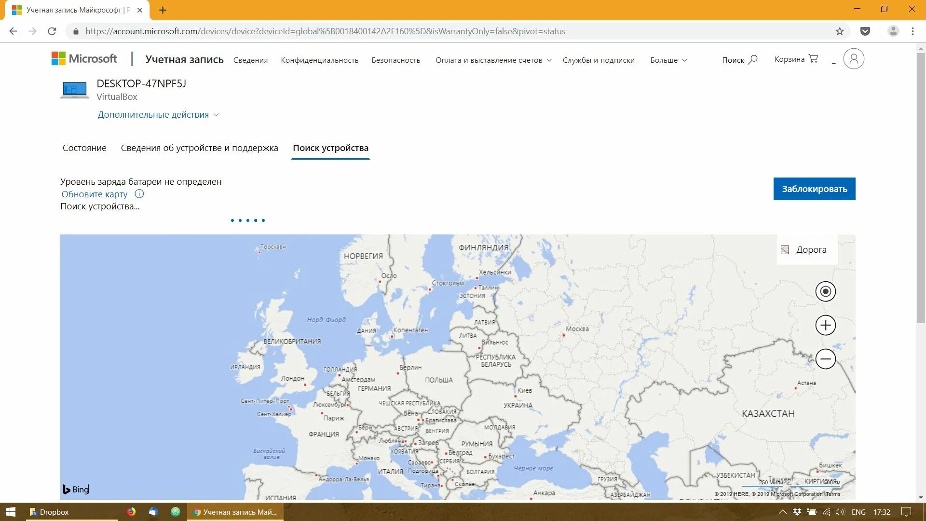Screen dimensions: 926x521
Task: Open Firefox from taskbar
Action: pos(131,512)
